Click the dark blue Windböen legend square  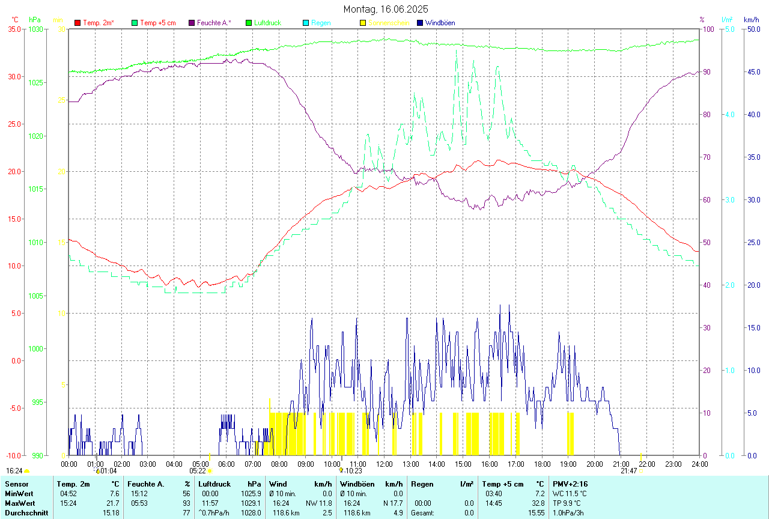[420, 23]
